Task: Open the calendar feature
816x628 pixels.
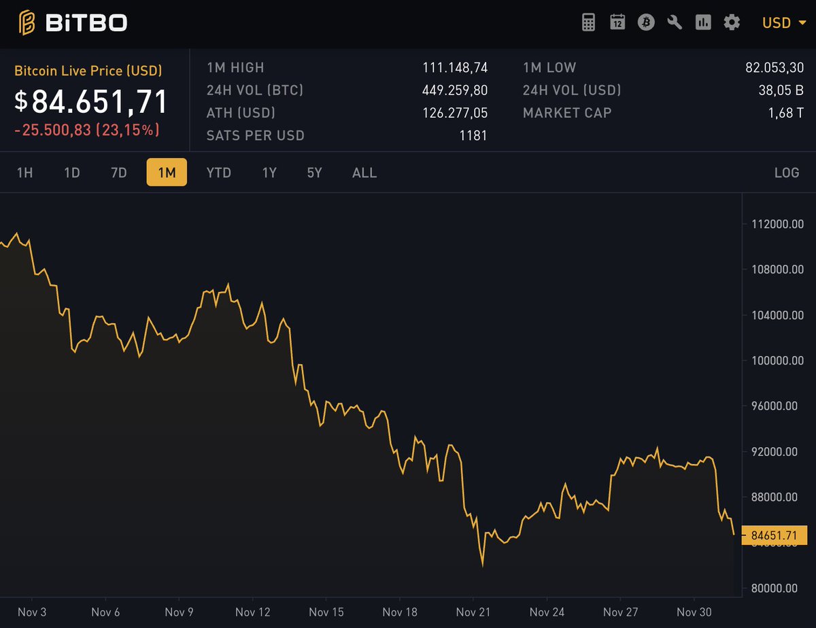Action: [x=617, y=22]
